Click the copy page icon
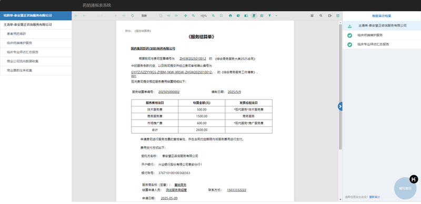The image size is (421, 204). 161,16
